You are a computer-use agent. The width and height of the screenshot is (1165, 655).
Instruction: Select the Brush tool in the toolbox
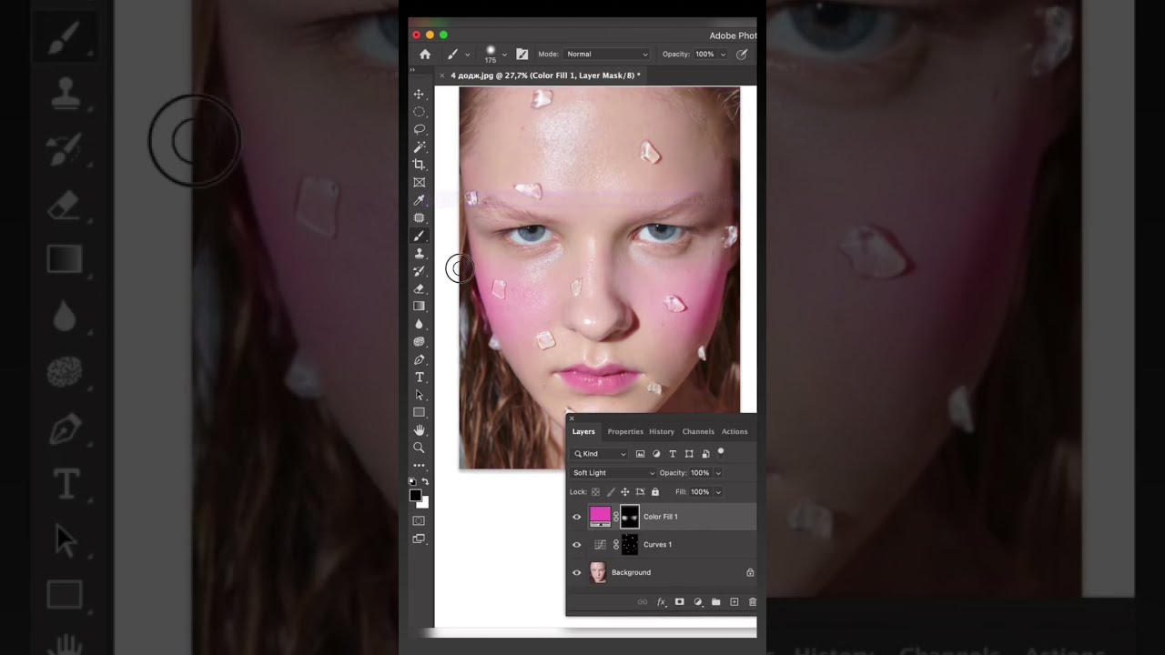(420, 236)
